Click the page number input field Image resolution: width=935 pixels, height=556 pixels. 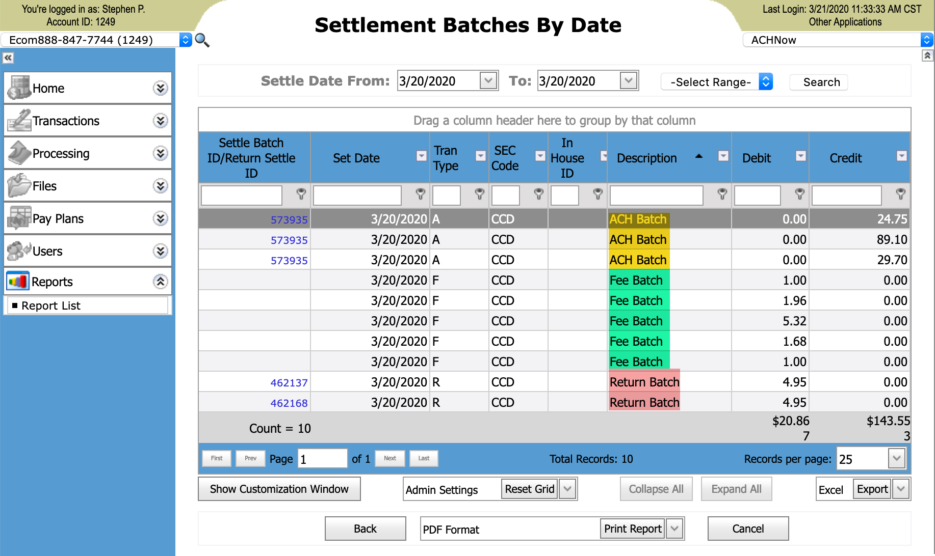[322, 458]
